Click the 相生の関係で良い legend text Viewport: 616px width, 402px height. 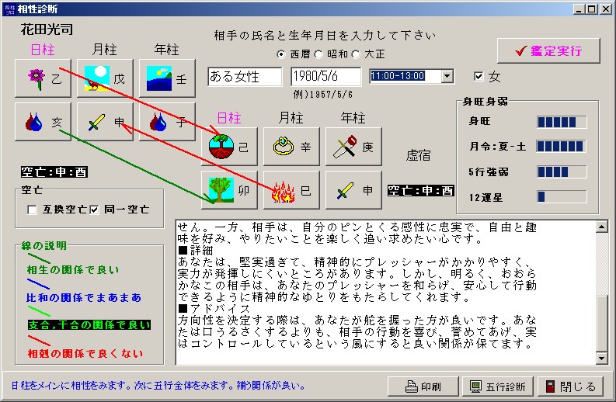[x=73, y=270]
